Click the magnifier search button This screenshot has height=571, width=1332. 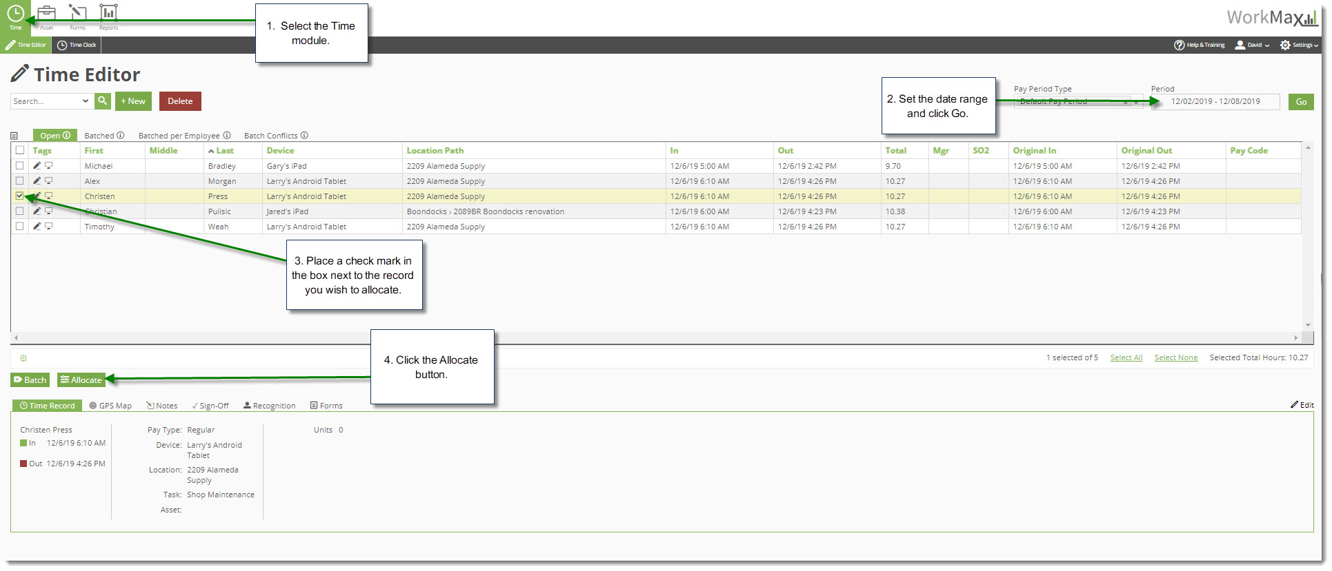pyautogui.click(x=103, y=101)
